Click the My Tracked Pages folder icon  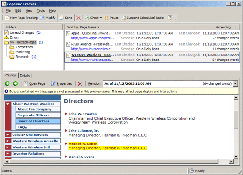(x=6, y=42)
